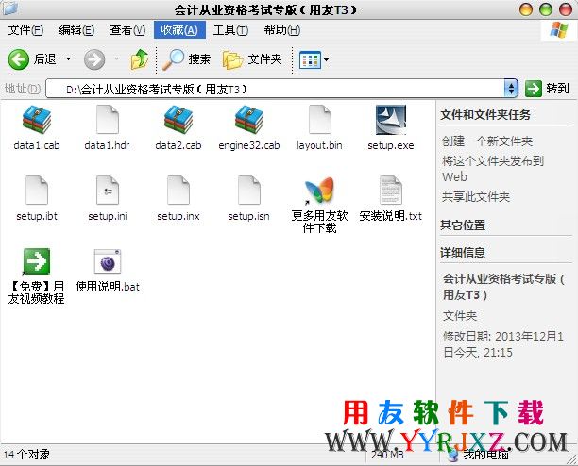Open the Search (搜索) pane

pos(187,59)
